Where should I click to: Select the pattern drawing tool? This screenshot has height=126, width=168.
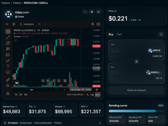point(8,49)
